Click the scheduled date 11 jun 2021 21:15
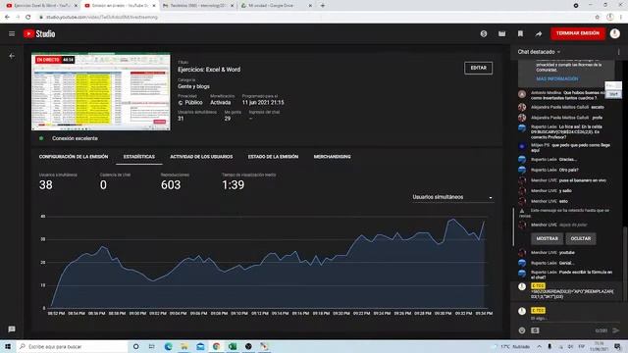 click(263, 102)
